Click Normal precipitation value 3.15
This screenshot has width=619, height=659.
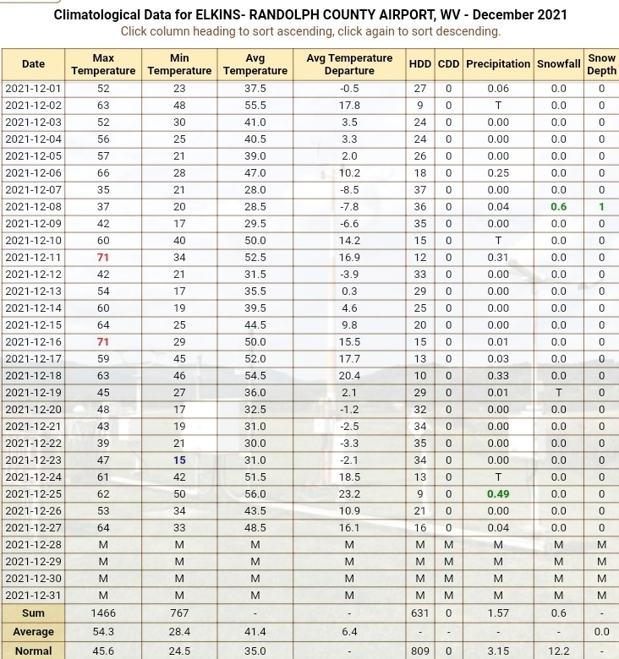(498, 651)
